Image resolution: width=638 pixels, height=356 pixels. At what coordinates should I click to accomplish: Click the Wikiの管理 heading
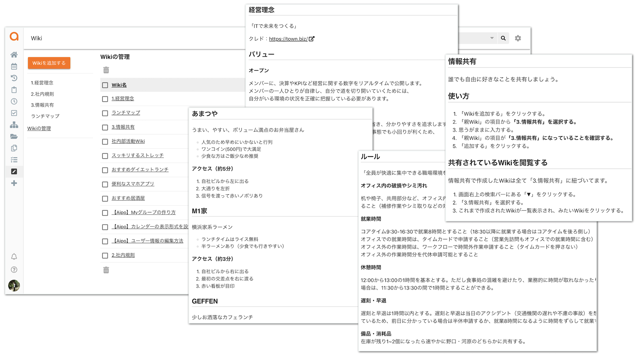pos(115,57)
